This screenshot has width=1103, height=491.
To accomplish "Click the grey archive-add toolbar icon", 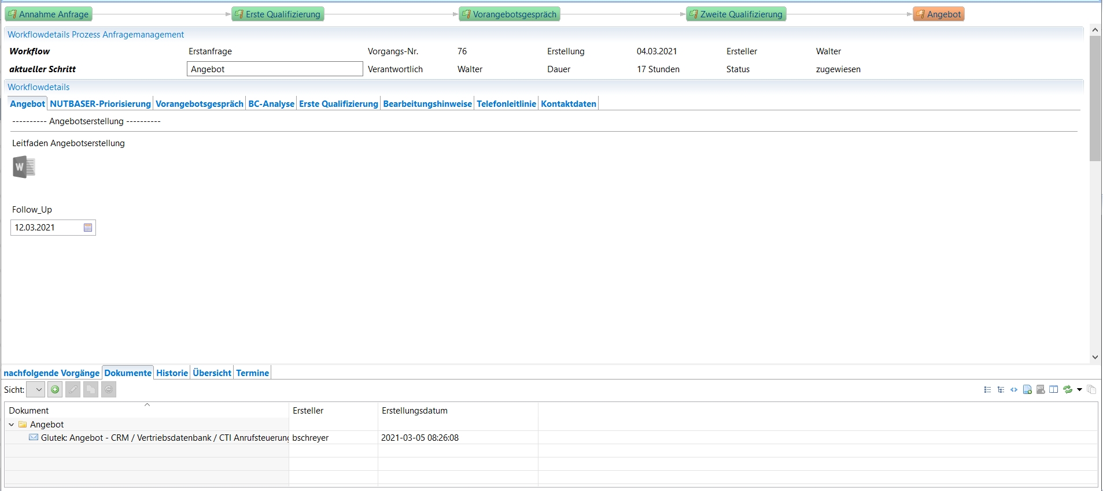I will tap(1041, 390).
